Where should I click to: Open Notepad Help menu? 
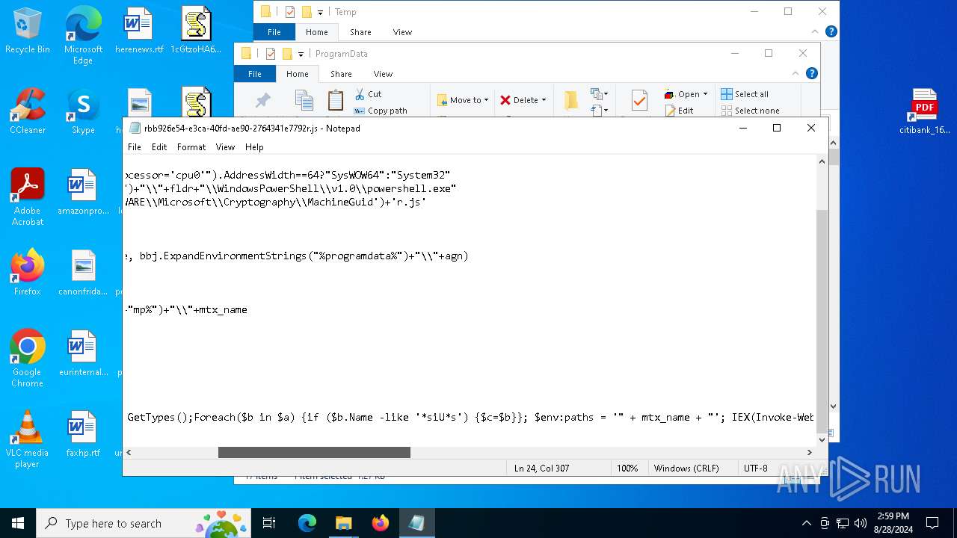(254, 147)
